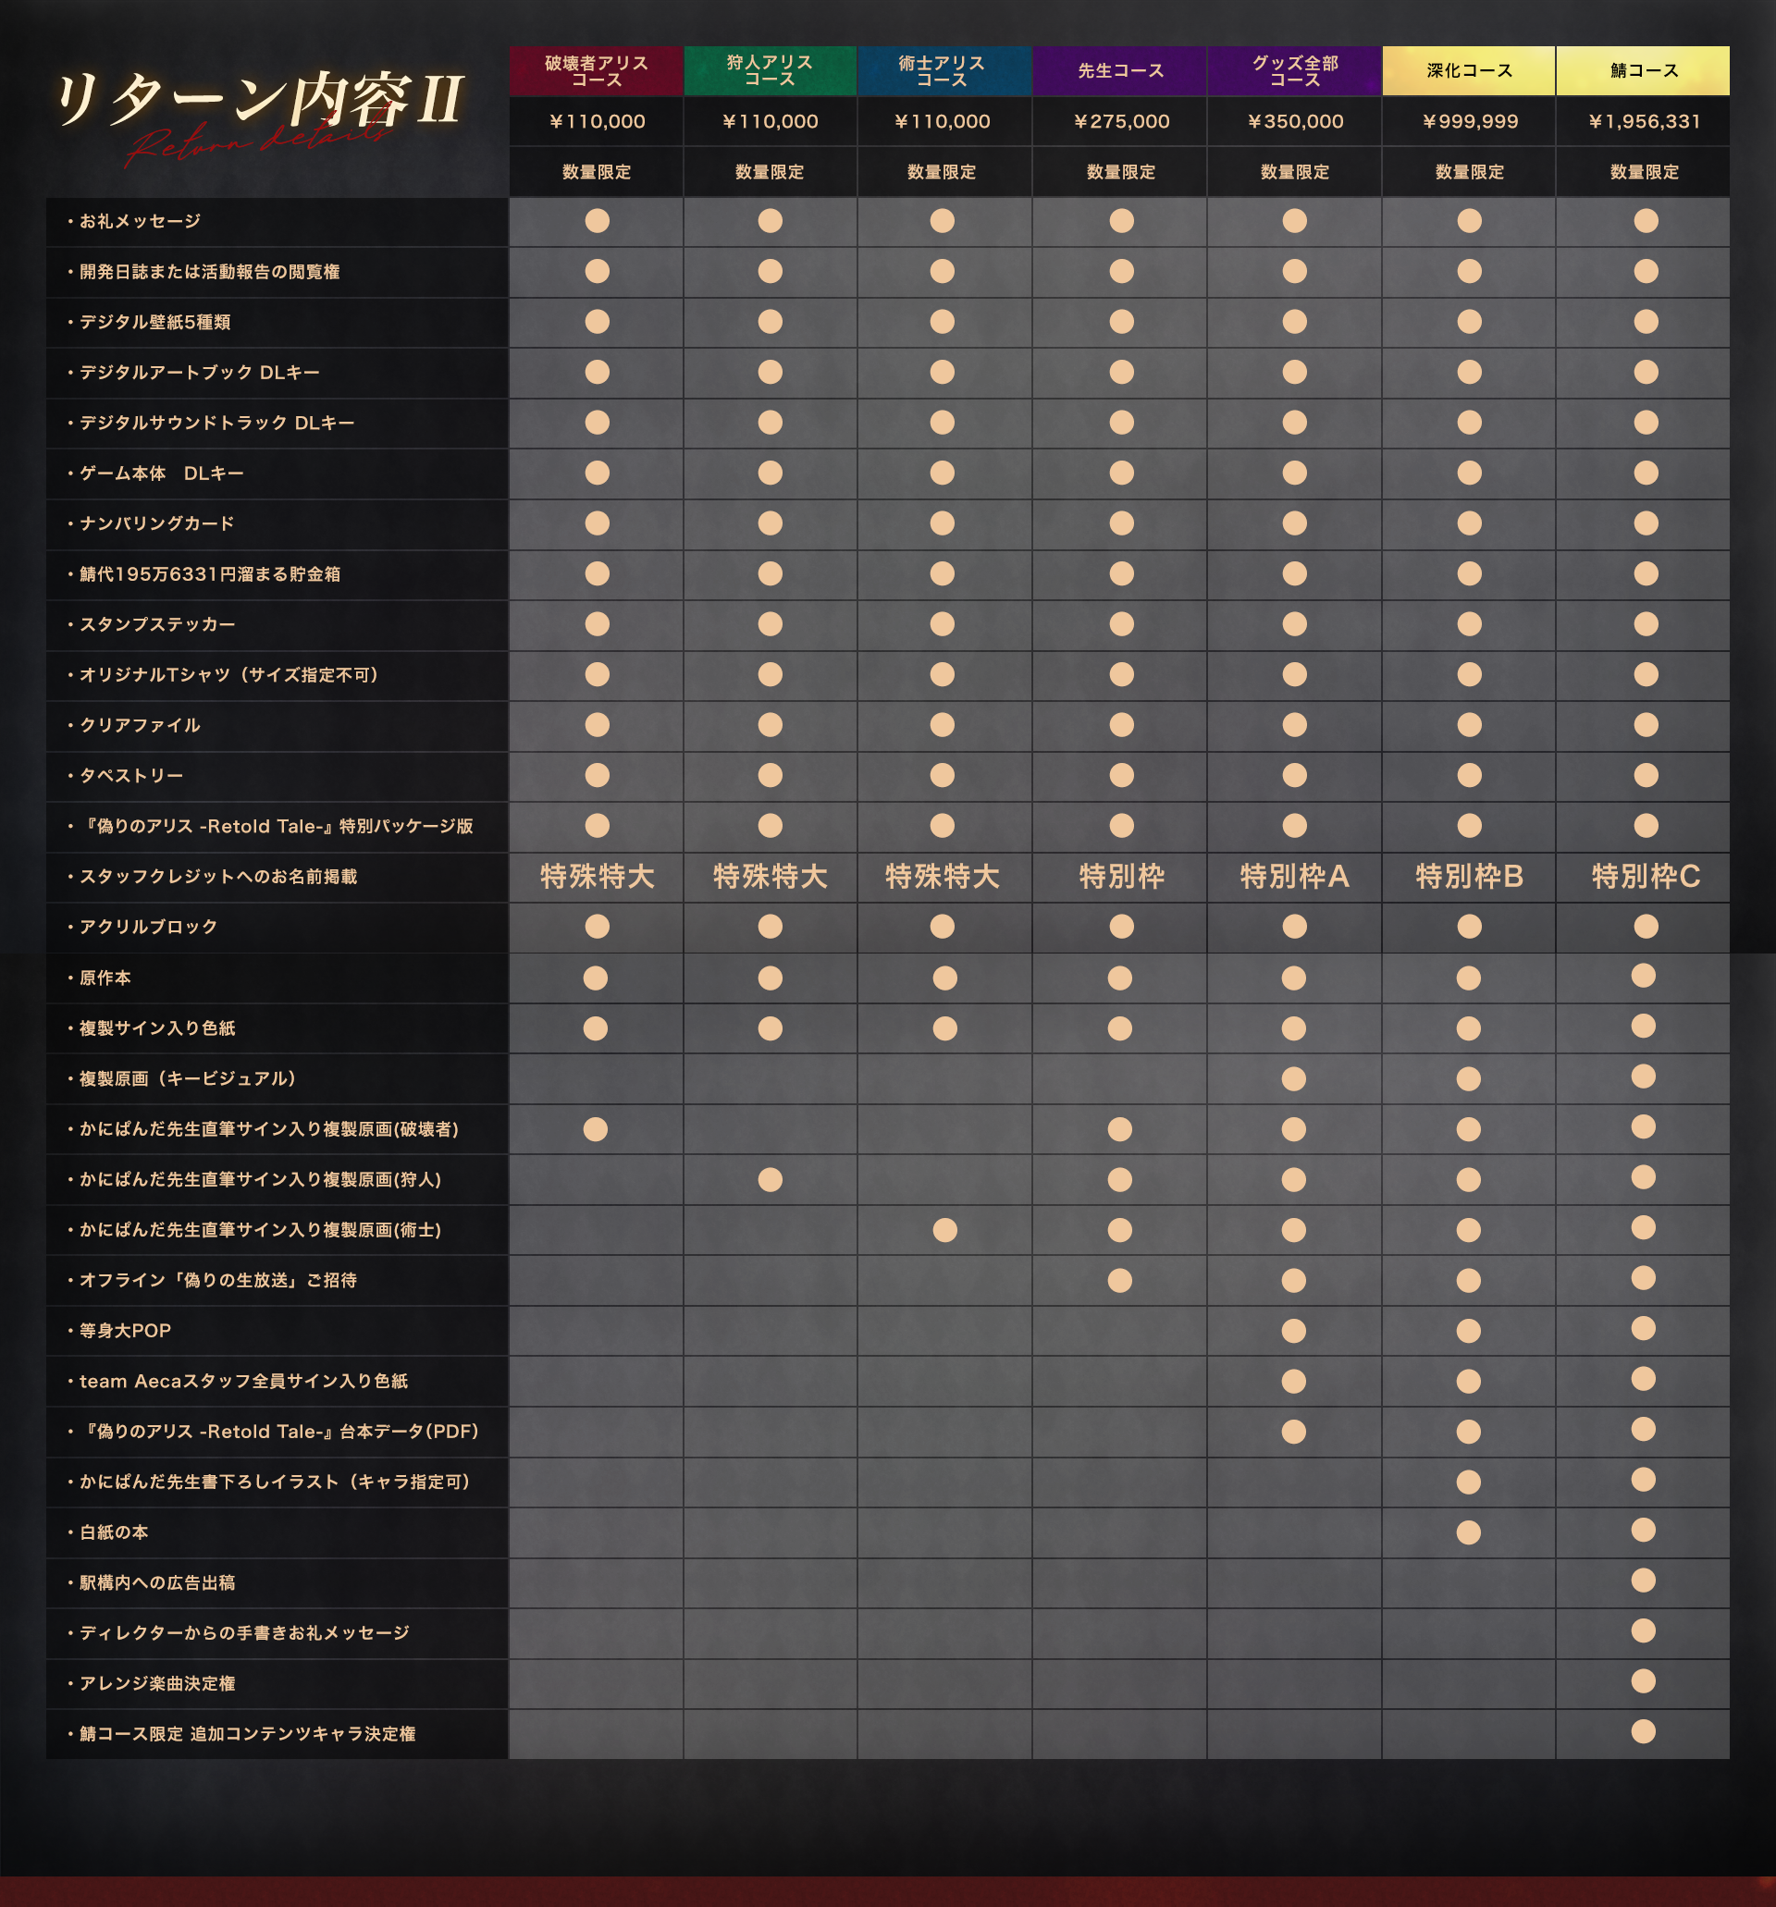The height and width of the screenshot is (1907, 1776).
Task: Click アレンジ楽曲決定権 dot under 鯖コース
Action: (x=1643, y=1680)
